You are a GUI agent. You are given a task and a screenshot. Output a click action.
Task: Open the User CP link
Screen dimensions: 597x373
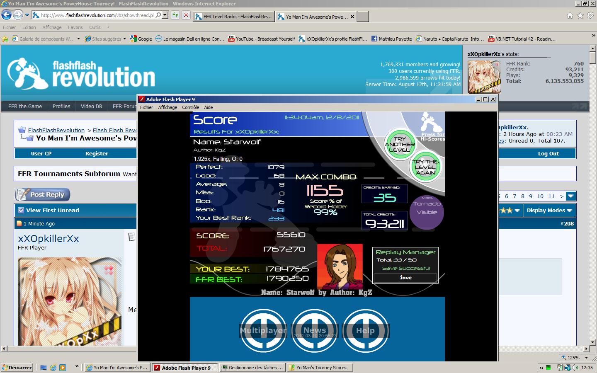click(x=41, y=153)
